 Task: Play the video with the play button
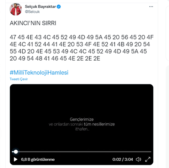(16, 159)
